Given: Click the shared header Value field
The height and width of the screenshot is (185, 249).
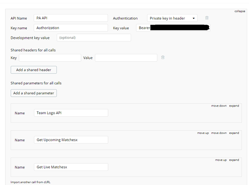Looking at the screenshot, I should [x=126, y=58].
